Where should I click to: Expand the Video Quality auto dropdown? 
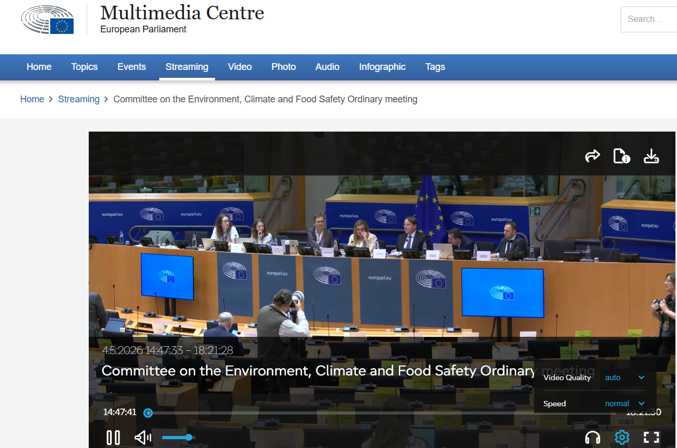tap(625, 378)
